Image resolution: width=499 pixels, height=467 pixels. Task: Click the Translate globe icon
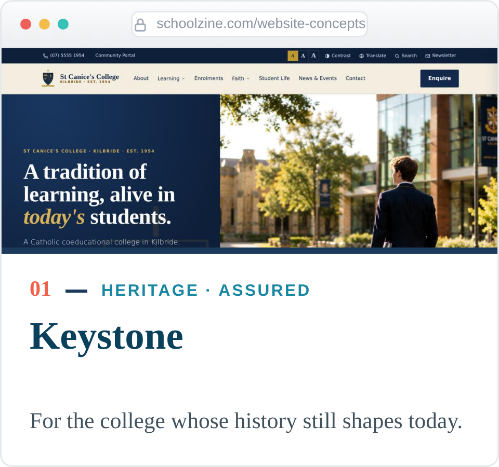[362, 56]
